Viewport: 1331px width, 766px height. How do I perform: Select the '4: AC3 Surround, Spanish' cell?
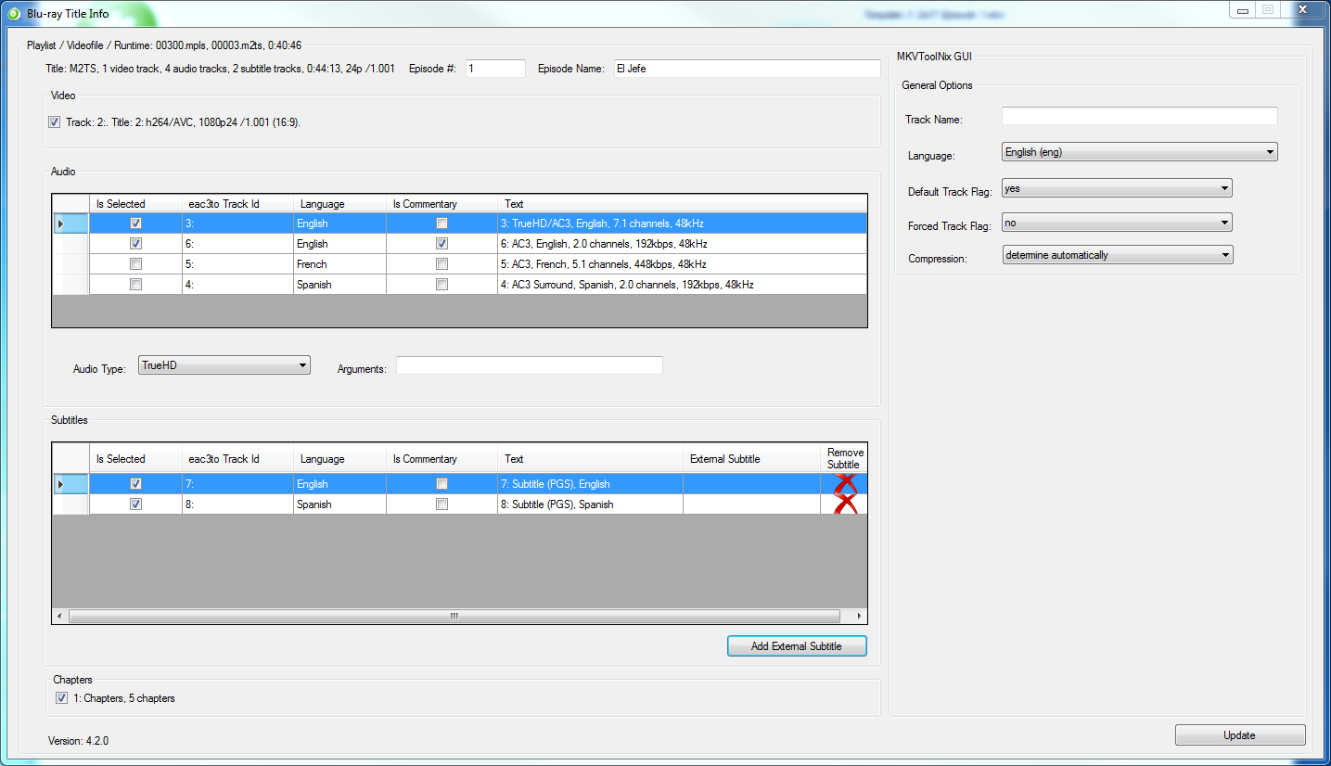click(682, 285)
